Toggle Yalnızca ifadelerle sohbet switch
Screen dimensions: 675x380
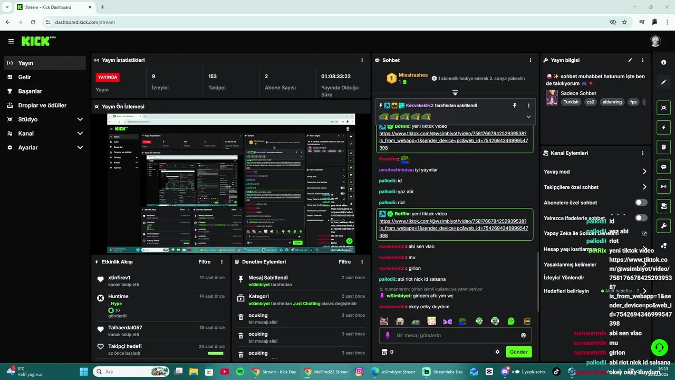[x=641, y=218]
